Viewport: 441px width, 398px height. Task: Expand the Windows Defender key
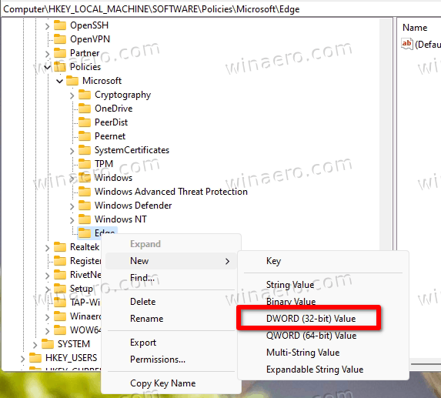coord(72,206)
